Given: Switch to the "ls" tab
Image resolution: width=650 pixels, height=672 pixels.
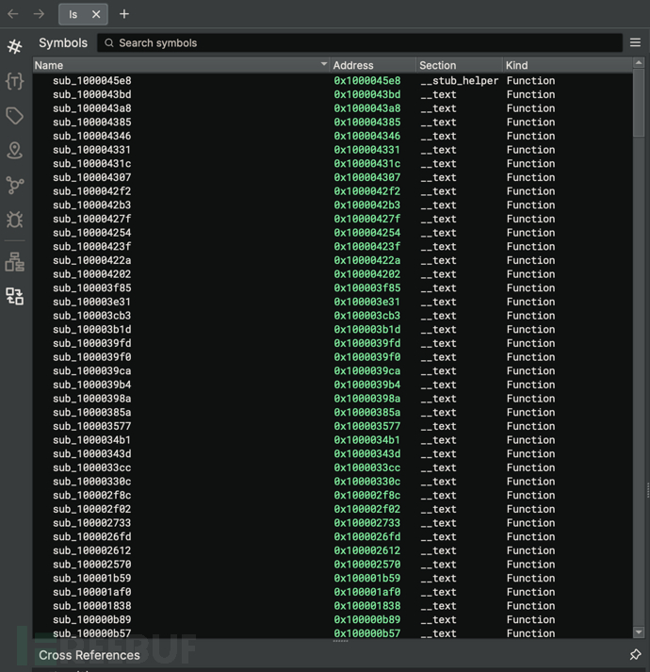Looking at the screenshot, I should click(x=73, y=14).
